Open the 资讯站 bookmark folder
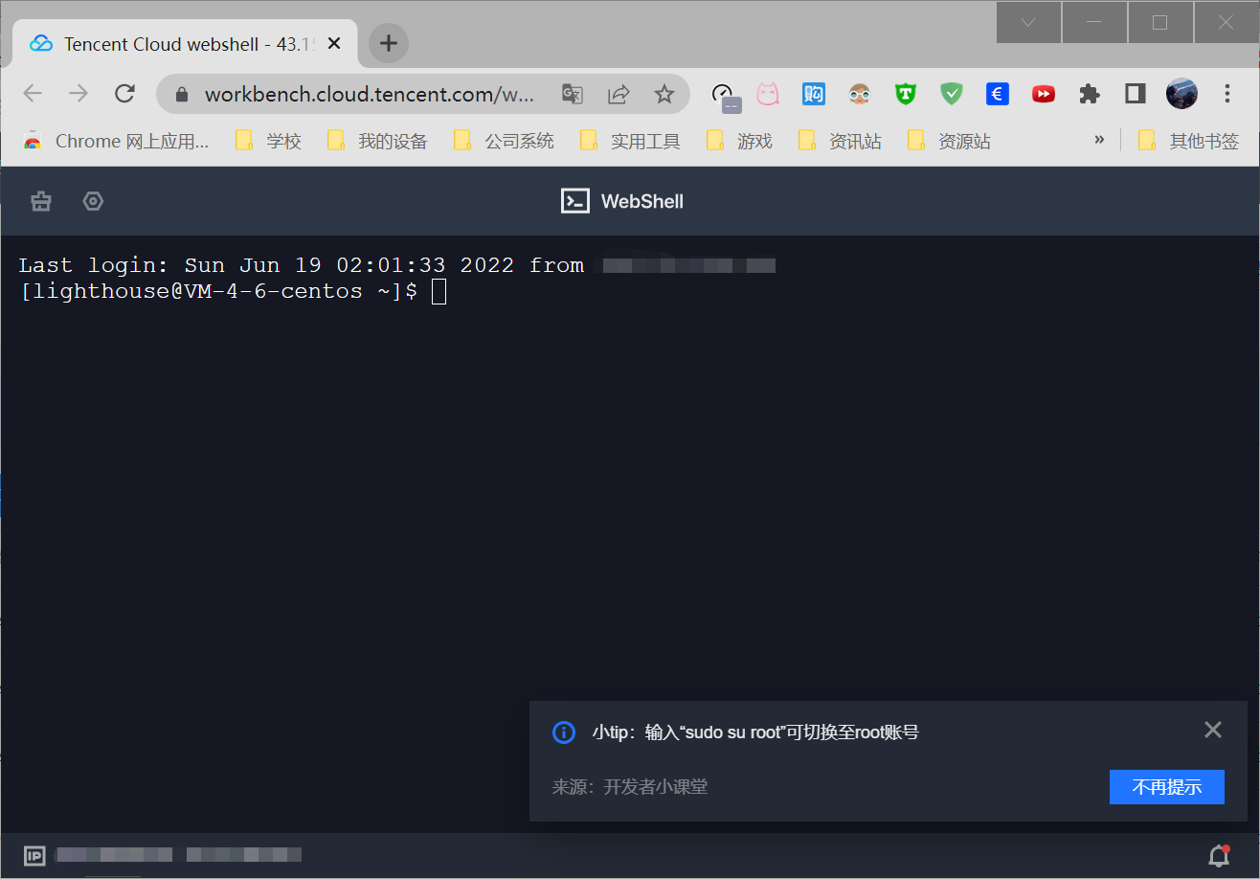1260x879 pixels. pyautogui.click(x=840, y=142)
